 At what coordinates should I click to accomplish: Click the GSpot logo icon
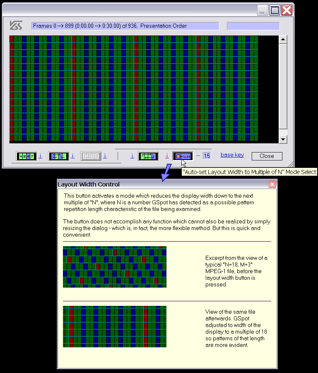point(16,26)
